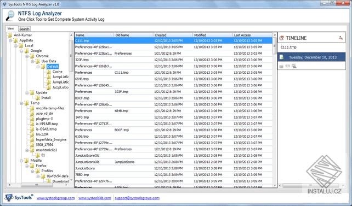Collapse the Firefox tree node
This screenshot has height=206, width=352.
click(27, 166)
